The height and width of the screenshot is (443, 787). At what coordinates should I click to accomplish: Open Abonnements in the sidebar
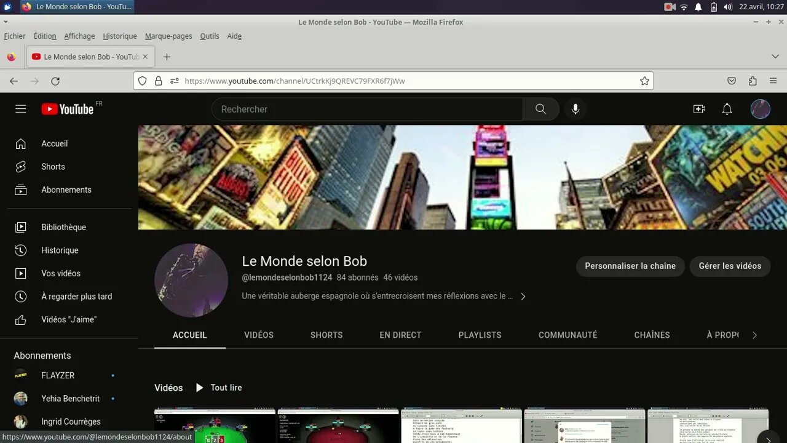(69, 190)
